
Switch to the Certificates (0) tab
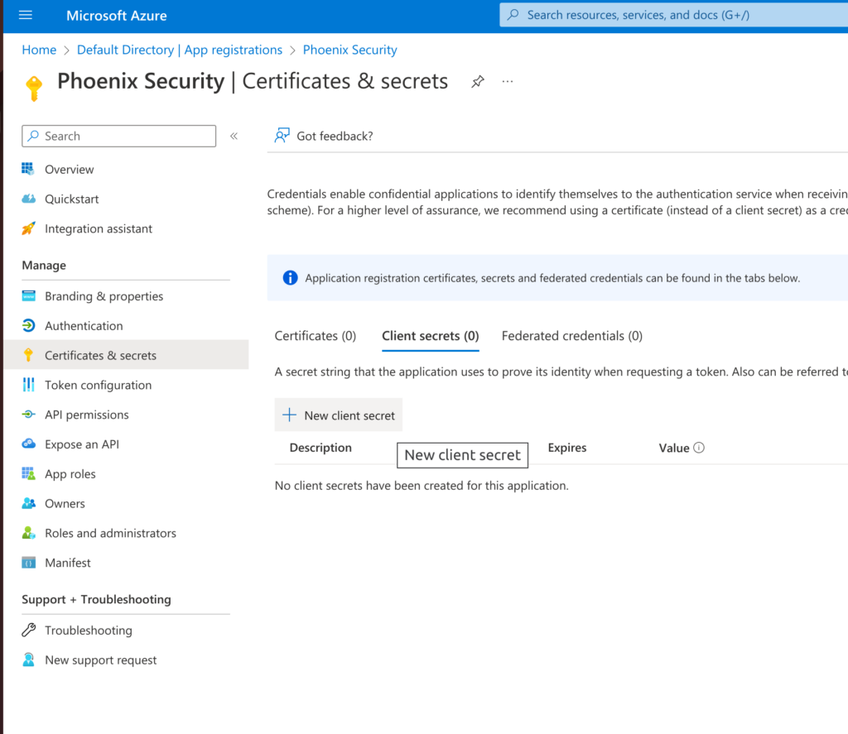pyautogui.click(x=316, y=336)
